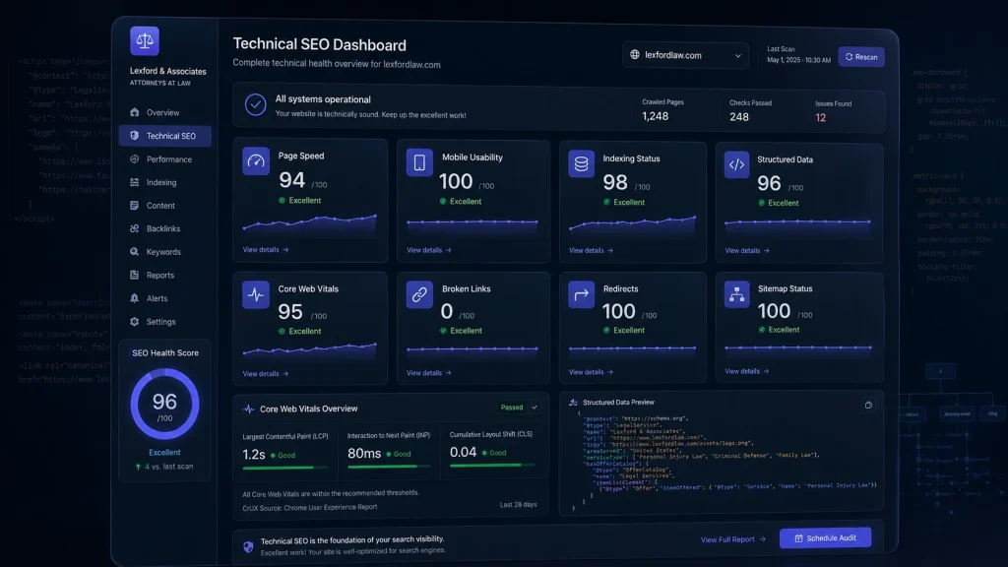Click the Indexing icon in sidebar
Screen dimensions: 1008x567
click(134, 182)
